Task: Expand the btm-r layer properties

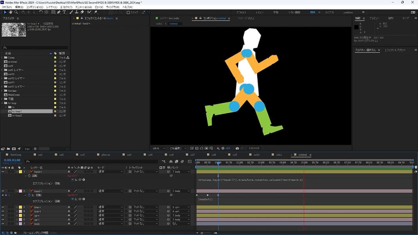Action: [17, 207]
